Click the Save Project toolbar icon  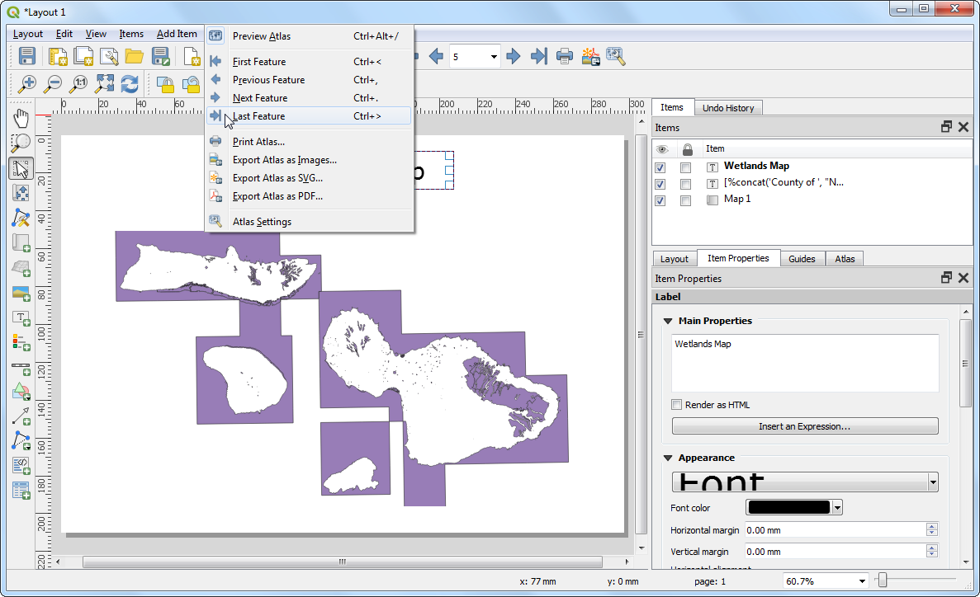[x=27, y=56]
